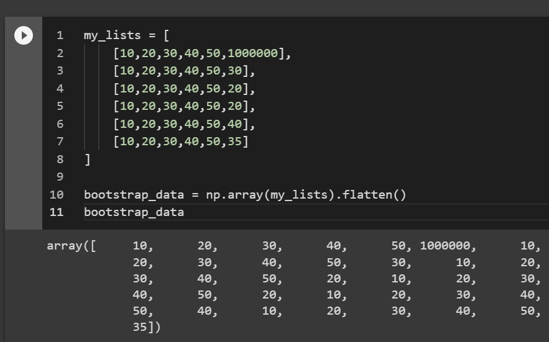Screen dimensions: 549x342
Task: Click line number 8 in the gutter
Action: (x=60, y=159)
